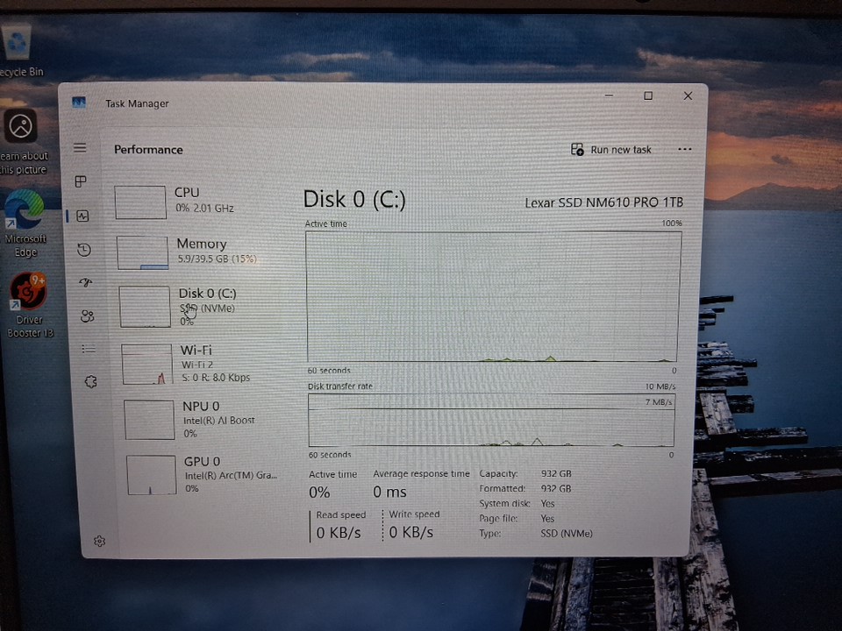This screenshot has height=631, width=842.
Task: Open the Processes page in the sidebar
Action: [x=80, y=181]
